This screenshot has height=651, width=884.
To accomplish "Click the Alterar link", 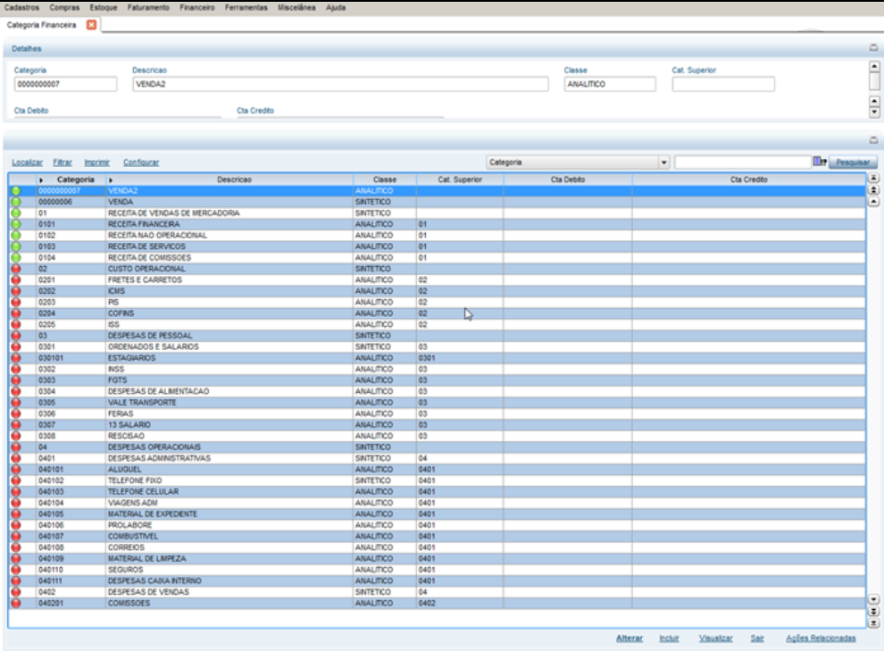I will [x=630, y=638].
